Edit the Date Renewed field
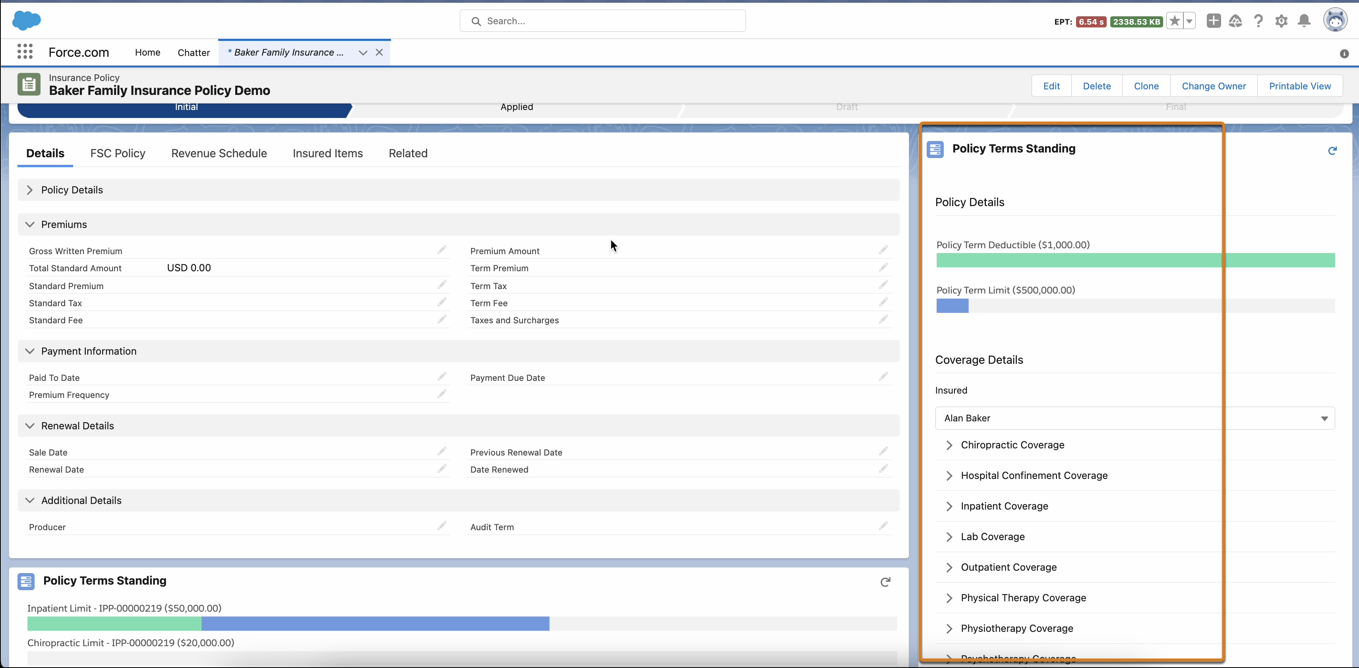The image size is (1359, 668). click(x=883, y=468)
